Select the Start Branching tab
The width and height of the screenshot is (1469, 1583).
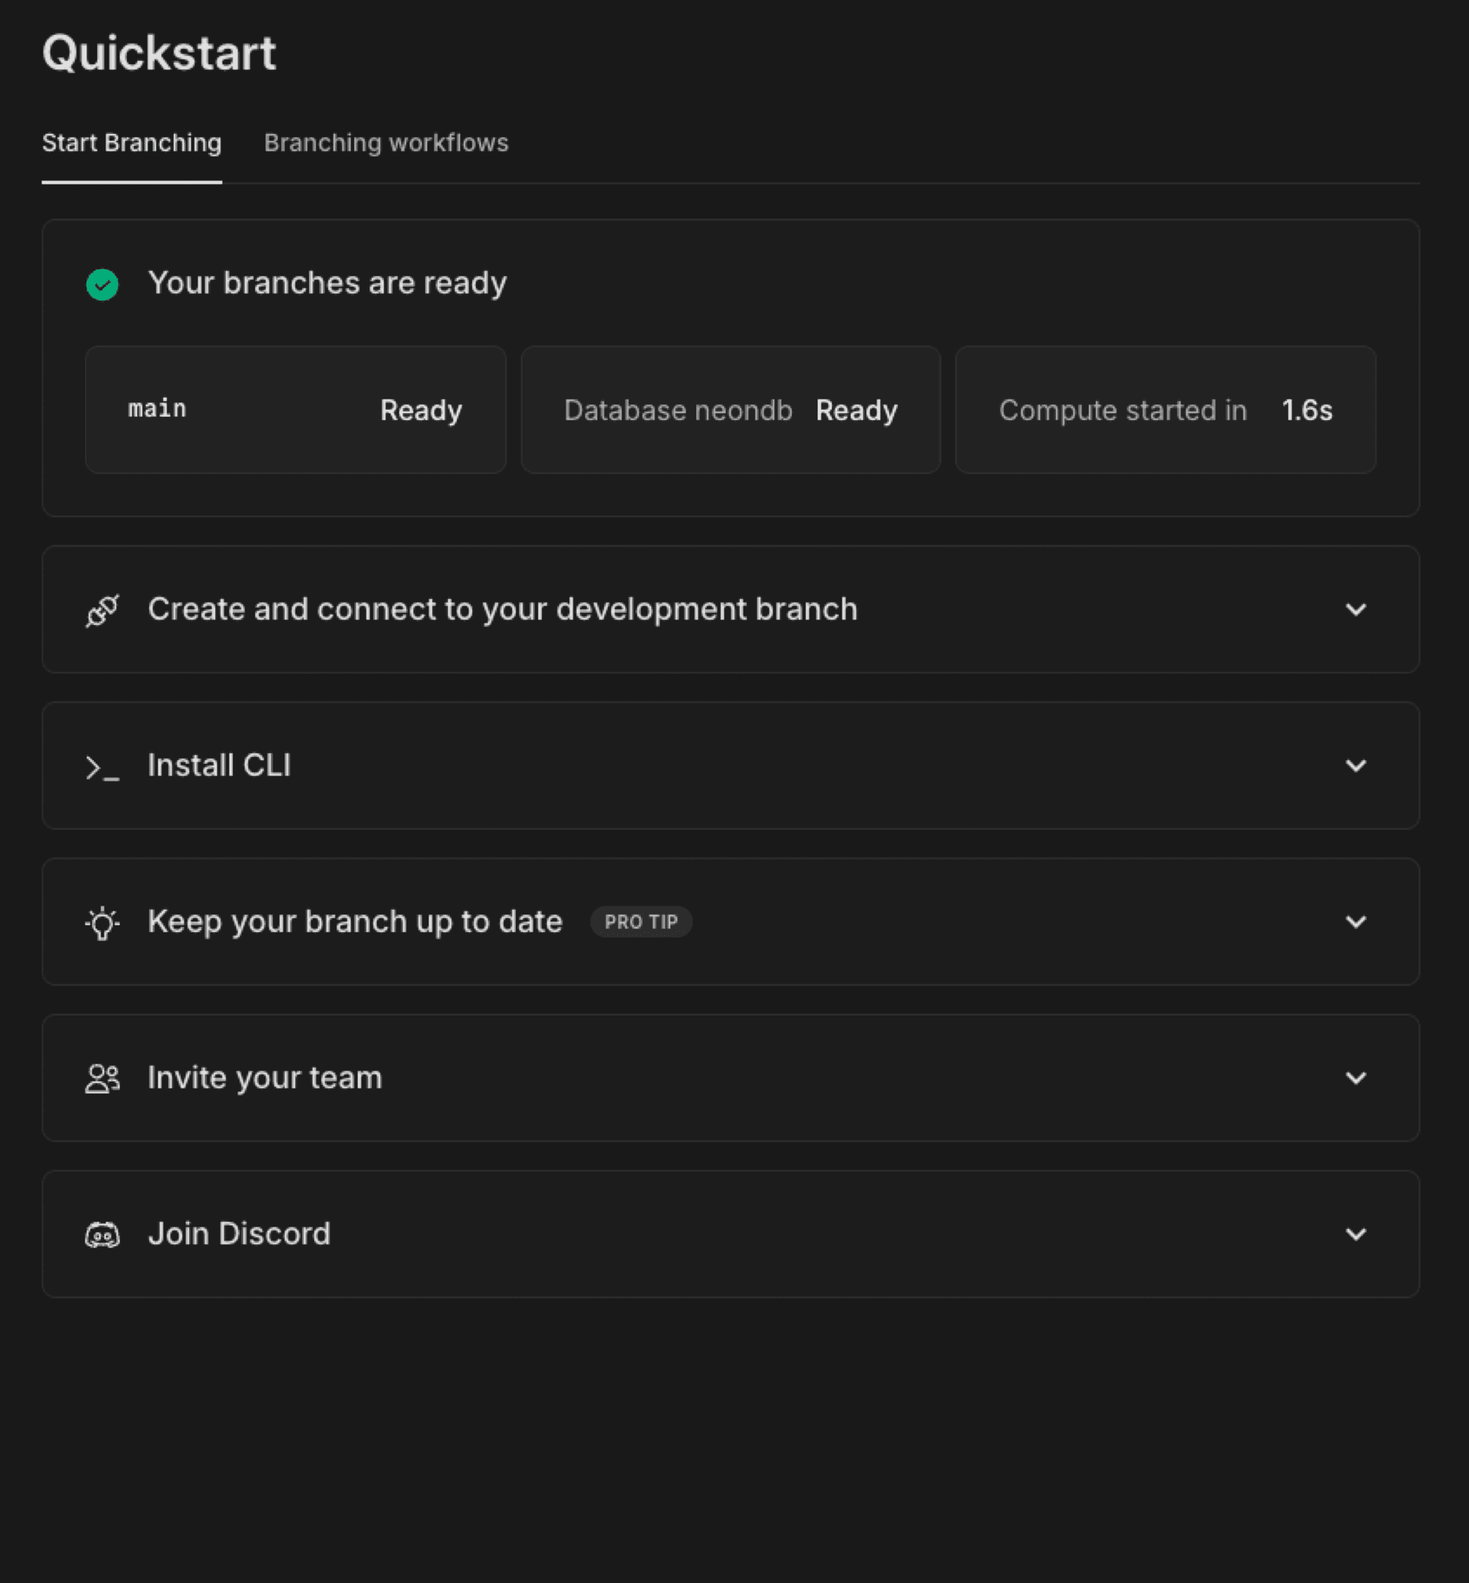point(132,143)
